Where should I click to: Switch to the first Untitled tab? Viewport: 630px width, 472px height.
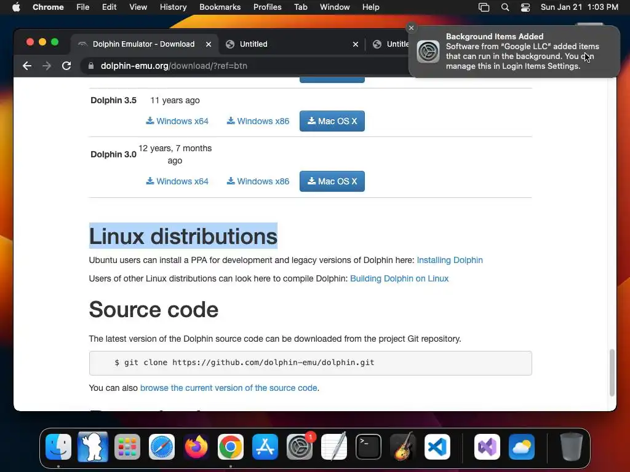[x=253, y=44]
